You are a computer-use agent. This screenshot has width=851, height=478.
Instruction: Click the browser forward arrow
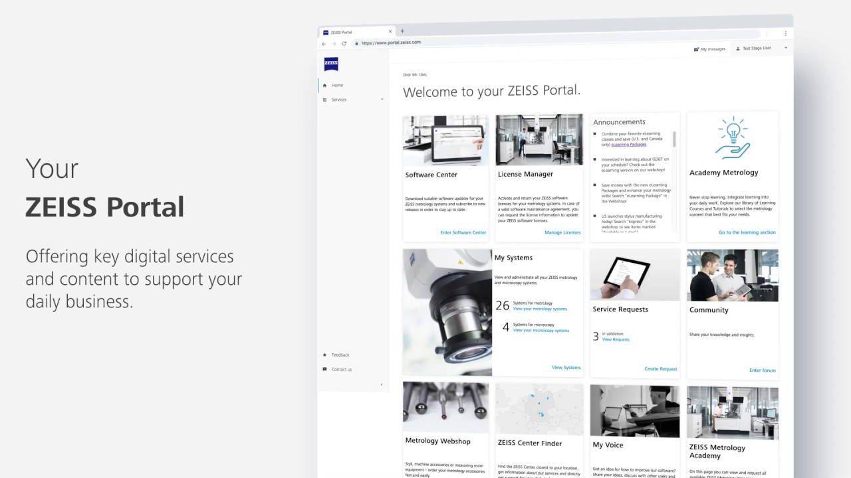point(334,44)
